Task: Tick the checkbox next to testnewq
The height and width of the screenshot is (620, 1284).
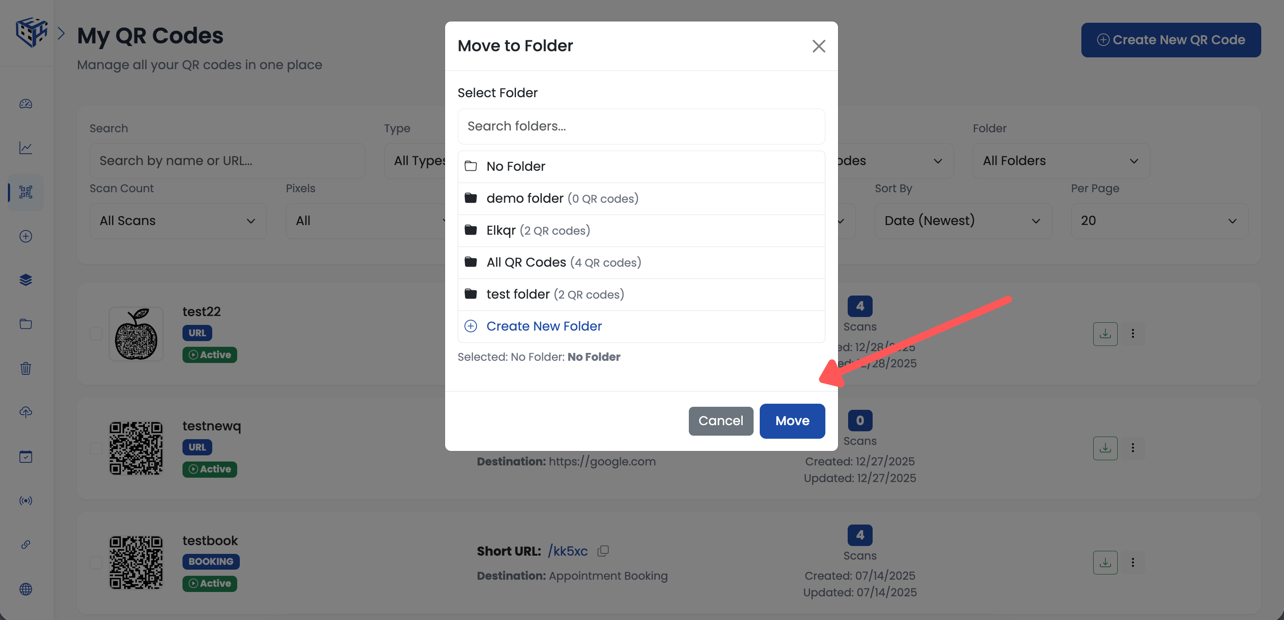Action: [96, 448]
